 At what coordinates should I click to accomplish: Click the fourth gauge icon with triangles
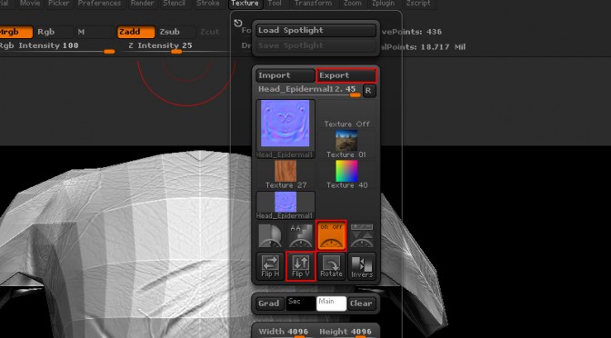coord(362,235)
